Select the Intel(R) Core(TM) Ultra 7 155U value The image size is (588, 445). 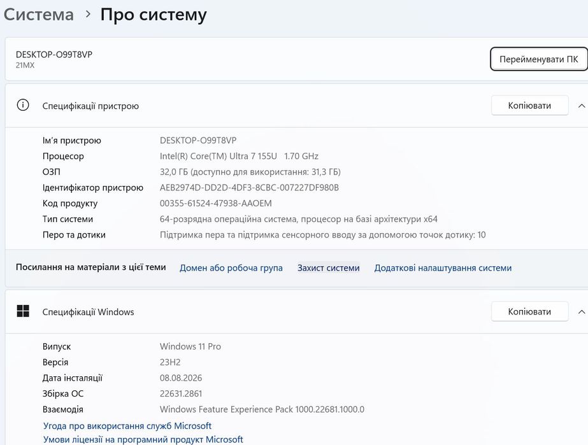point(239,156)
